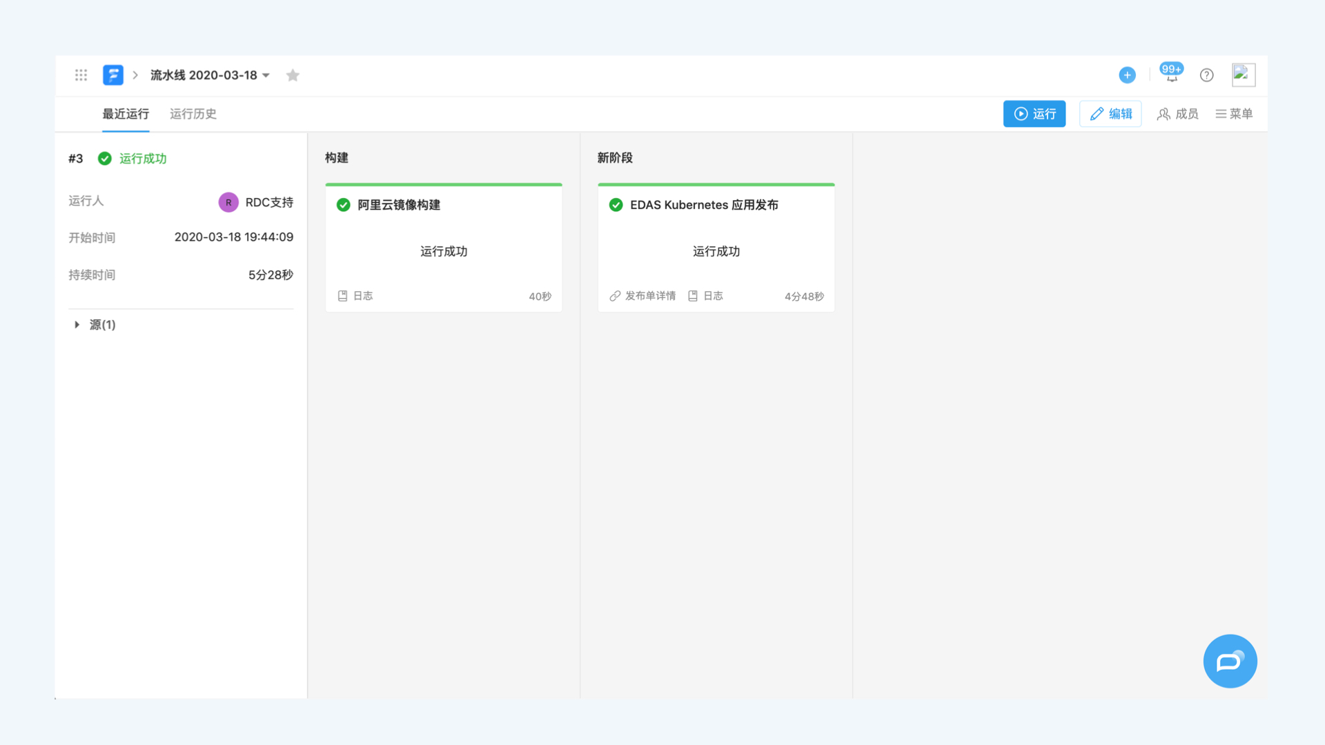Click start time 2020-03-18 19:44:09
This screenshot has width=1325, height=745.
tap(234, 237)
